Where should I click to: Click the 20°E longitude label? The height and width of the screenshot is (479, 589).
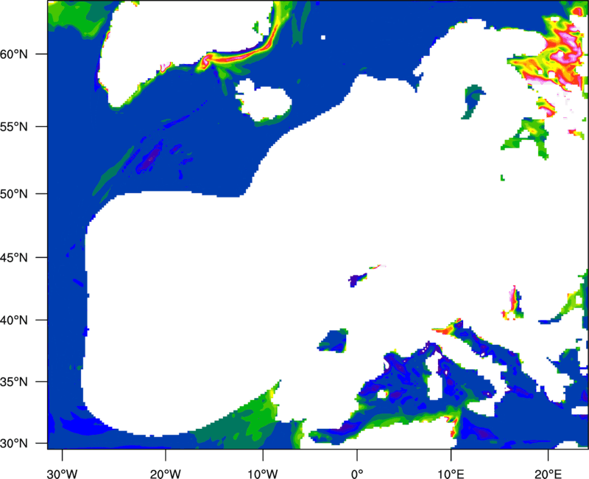point(548,474)
